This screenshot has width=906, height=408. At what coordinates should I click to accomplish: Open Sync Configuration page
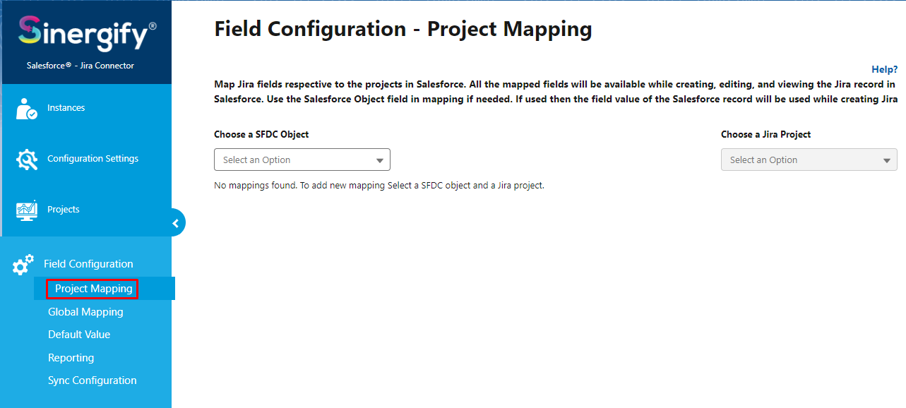click(93, 380)
